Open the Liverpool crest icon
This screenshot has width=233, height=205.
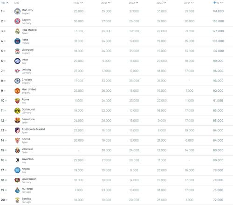pyautogui.click(x=17, y=51)
